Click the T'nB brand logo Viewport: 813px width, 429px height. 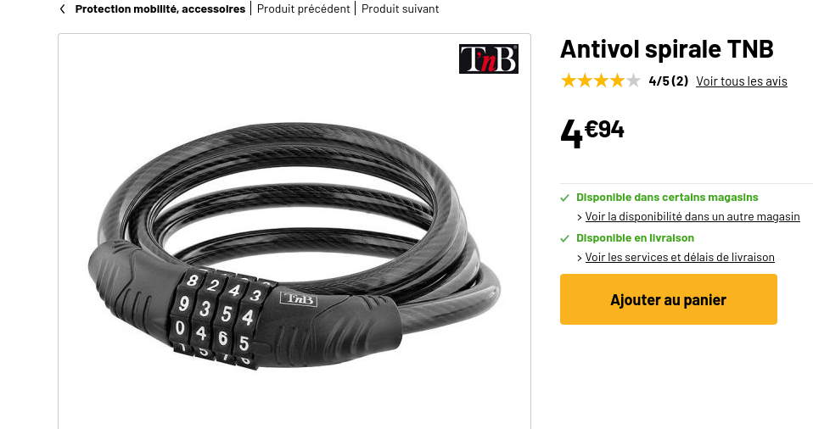[x=489, y=58]
